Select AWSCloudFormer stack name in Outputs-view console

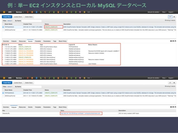point(10,96)
